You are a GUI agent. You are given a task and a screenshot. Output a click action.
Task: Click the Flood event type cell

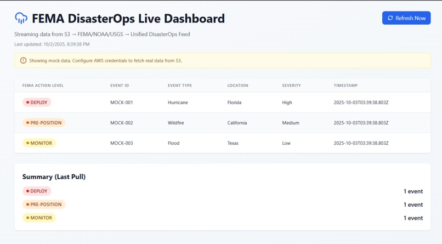pyautogui.click(x=174, y=143)
